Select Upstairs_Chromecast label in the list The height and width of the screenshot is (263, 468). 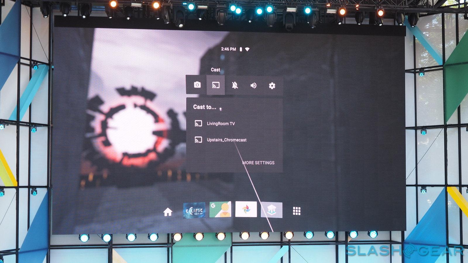point(226,140)
